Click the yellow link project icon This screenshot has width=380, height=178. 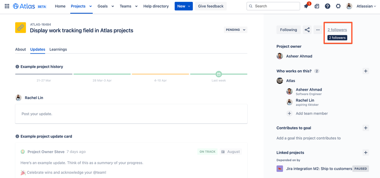(21, 28)
